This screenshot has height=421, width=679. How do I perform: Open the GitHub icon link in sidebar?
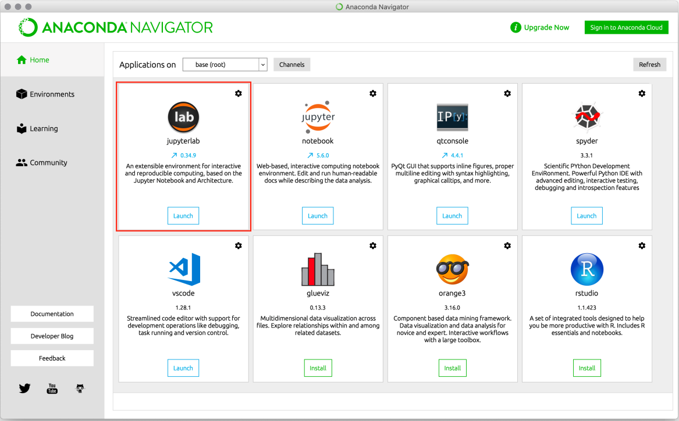pyautogui.click(x=80, y=388)
